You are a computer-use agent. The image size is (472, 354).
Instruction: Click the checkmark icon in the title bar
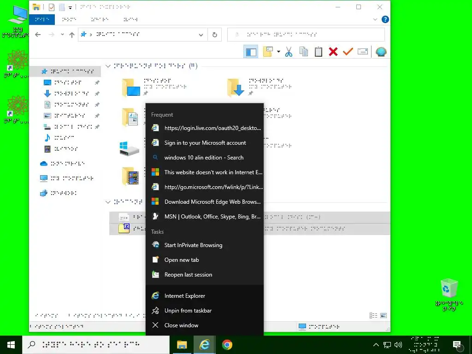click(x=52, y=7)
